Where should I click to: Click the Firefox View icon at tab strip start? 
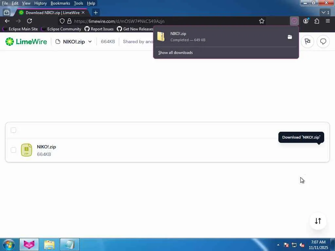tap(7, 13)
